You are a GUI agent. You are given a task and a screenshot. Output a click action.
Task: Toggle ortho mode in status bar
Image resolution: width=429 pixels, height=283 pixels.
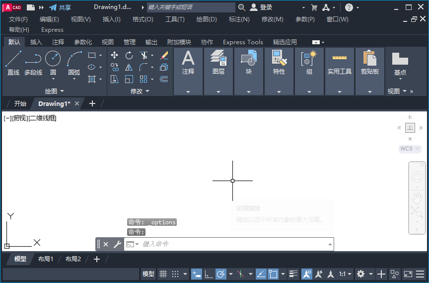[209, 274]
